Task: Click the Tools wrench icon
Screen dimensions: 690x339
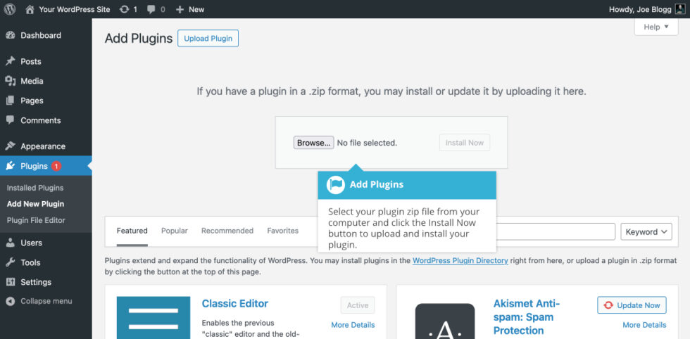Action: coord(11,262)
